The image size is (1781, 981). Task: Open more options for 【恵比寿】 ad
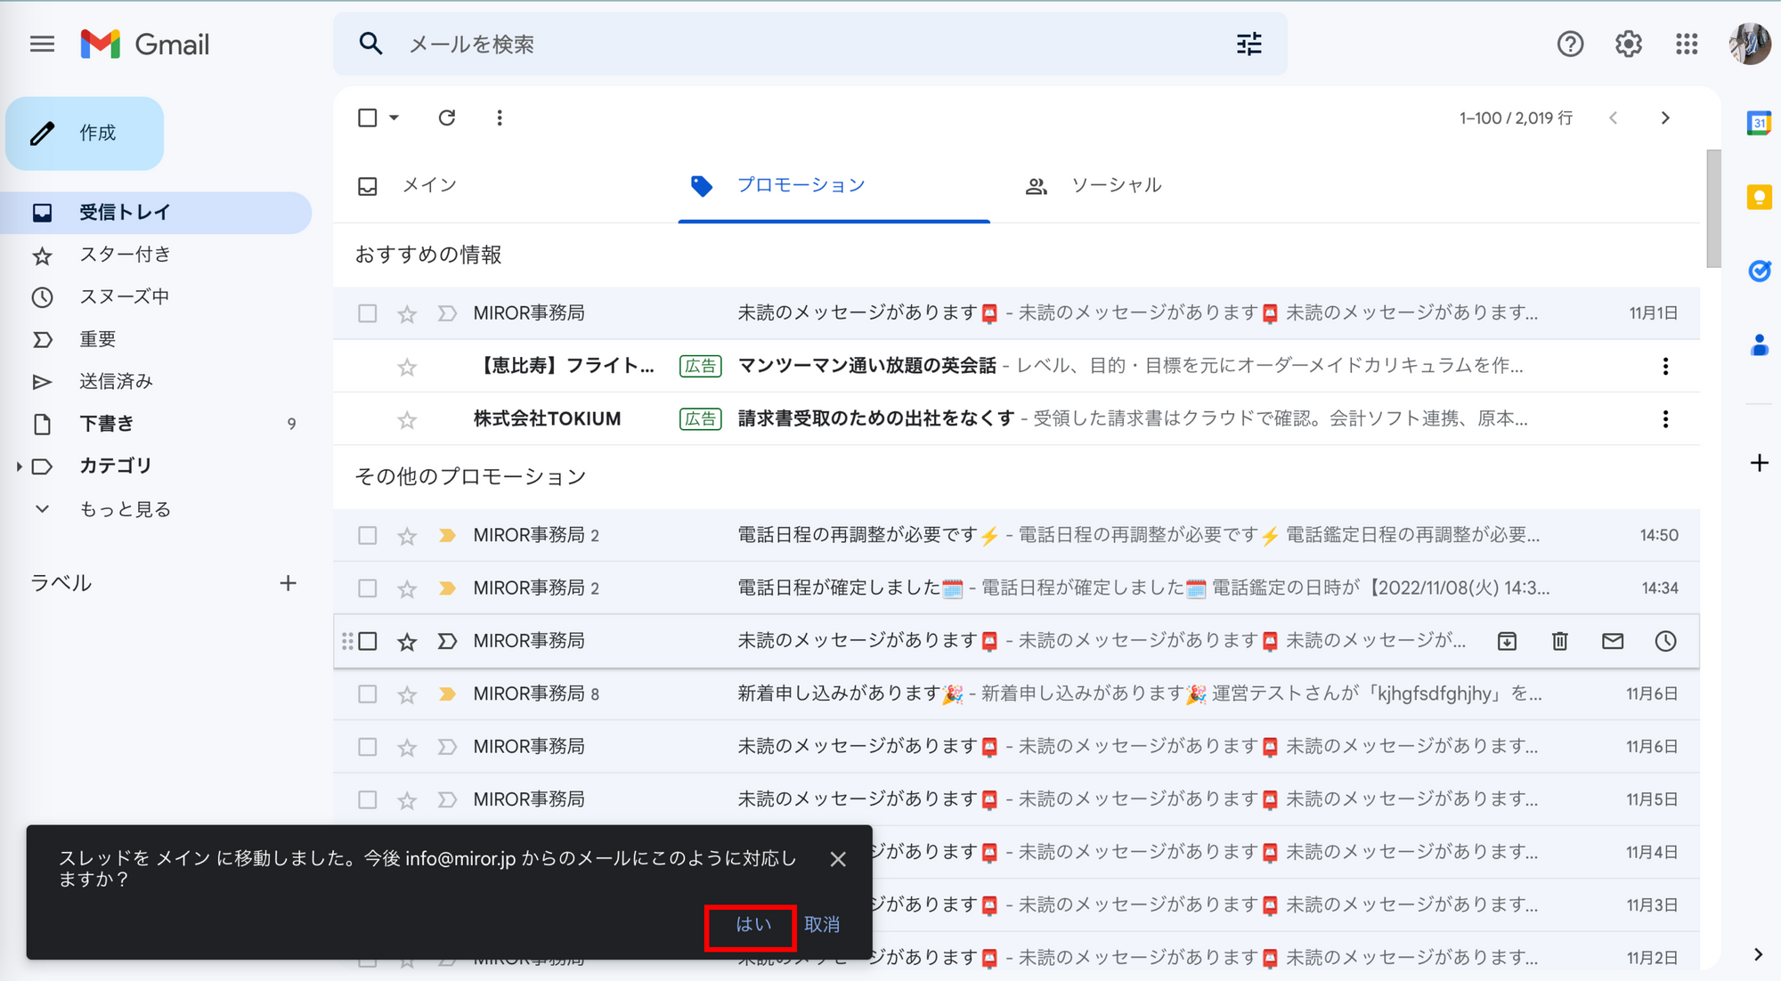[1665, 366]
